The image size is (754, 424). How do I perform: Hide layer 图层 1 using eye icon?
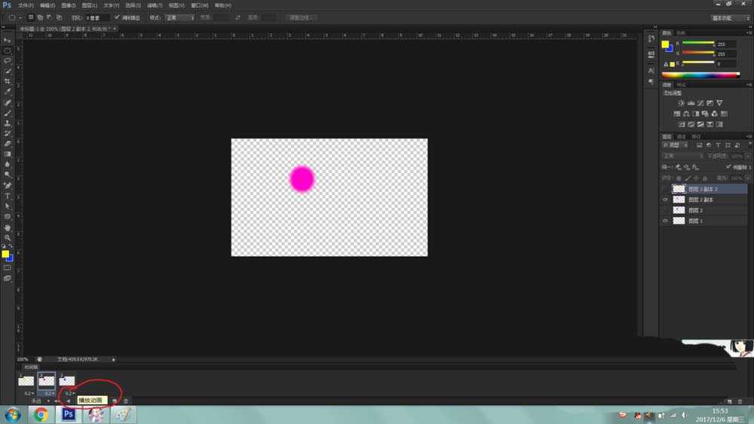point(665,221)
